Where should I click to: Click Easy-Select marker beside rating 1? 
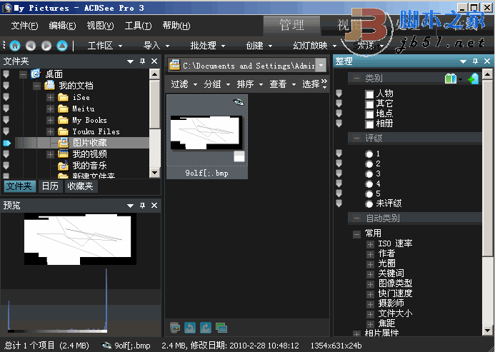tap(339, 154)
